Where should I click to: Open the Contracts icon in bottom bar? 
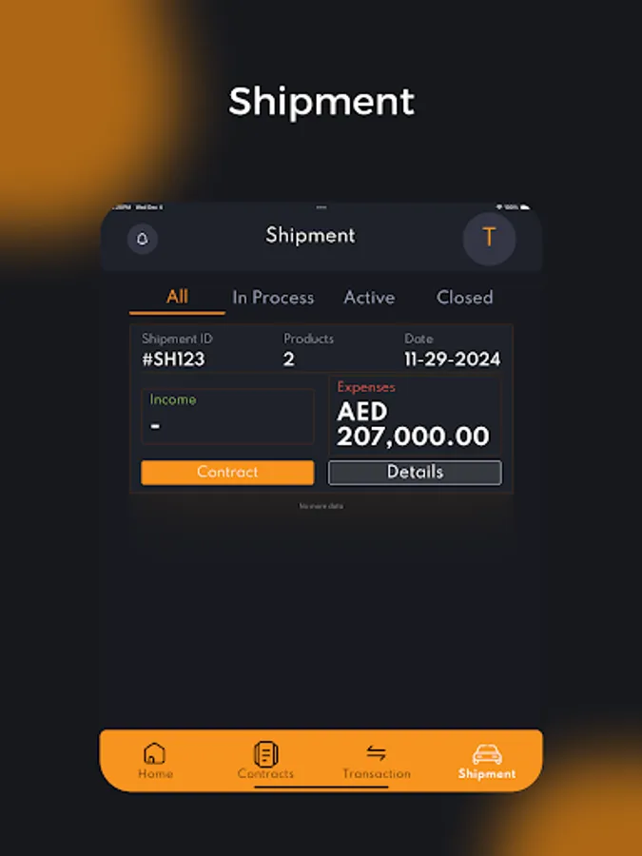click(x=264, y=756)
